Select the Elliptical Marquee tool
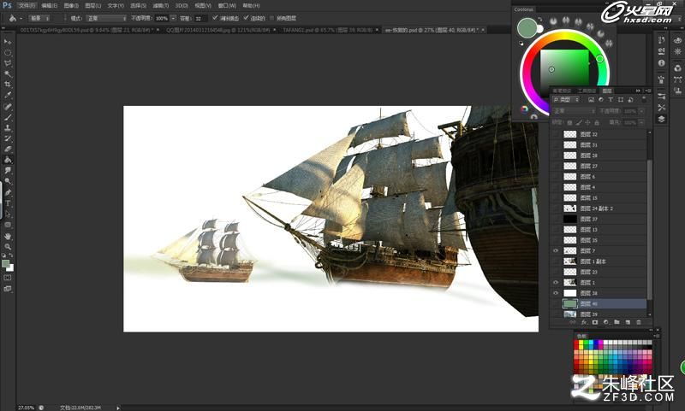Viewport: 685px width, 411px height. (x=8, y=52)
